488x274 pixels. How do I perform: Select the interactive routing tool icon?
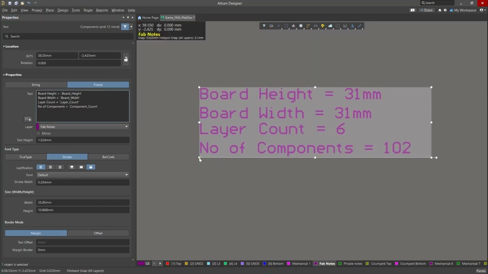(x=308, y=26)
